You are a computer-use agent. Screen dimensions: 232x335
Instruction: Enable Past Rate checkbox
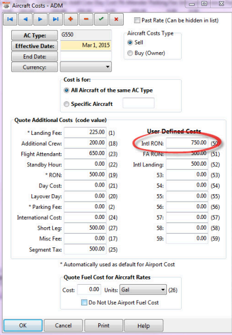tap(137, 20)
